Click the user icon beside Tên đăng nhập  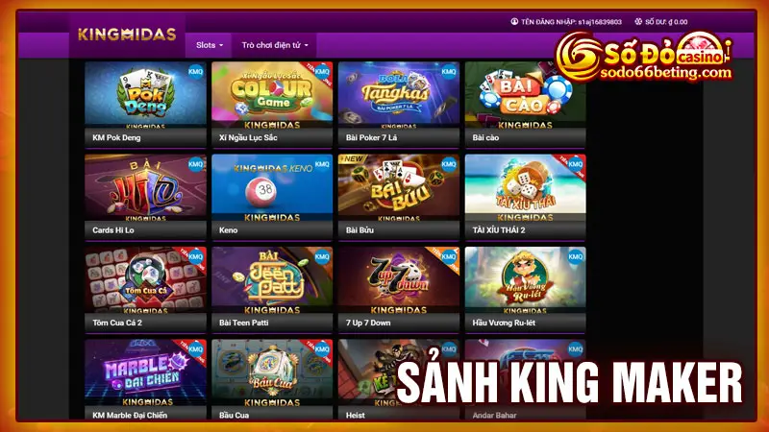[514, 21]
